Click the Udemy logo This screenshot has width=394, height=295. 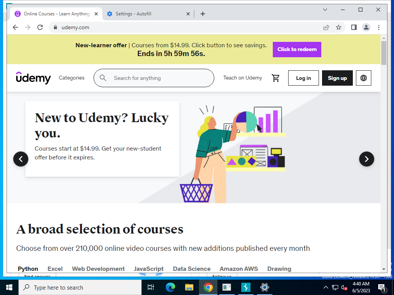point(33,78)
